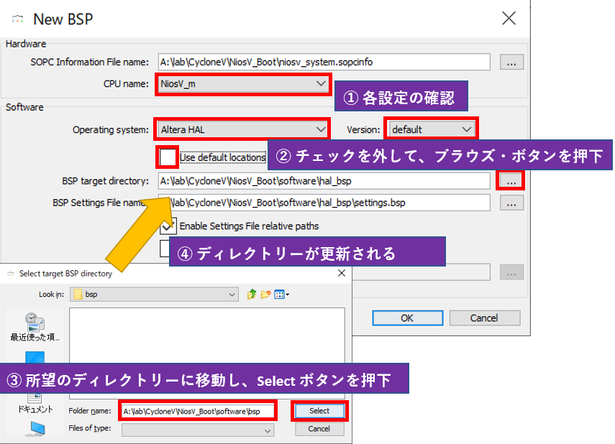Viewport: 615px width, 444px height.
Task: Browse for the BSP Settings File
Action: tap(511, 203)
